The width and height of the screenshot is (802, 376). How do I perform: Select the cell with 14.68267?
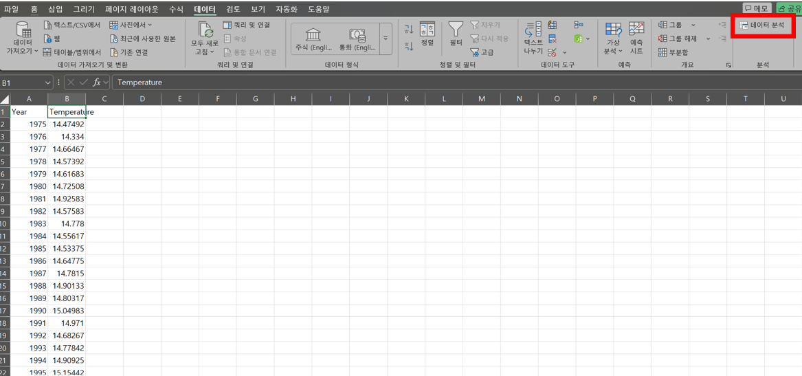pos(67,335)
